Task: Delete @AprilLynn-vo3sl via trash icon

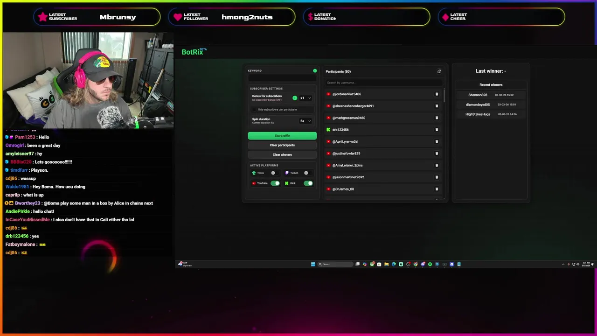Action: coord(437,141)
